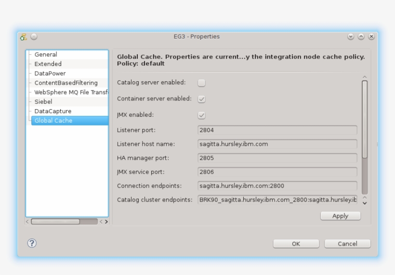Select Global Cache in the category list
The image size is (395, 275).
[x=53, y=121]
